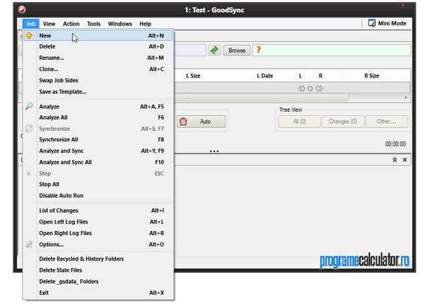
Task: Click the right folder path field
Action: pyautogui.click(x=331, y=50)
